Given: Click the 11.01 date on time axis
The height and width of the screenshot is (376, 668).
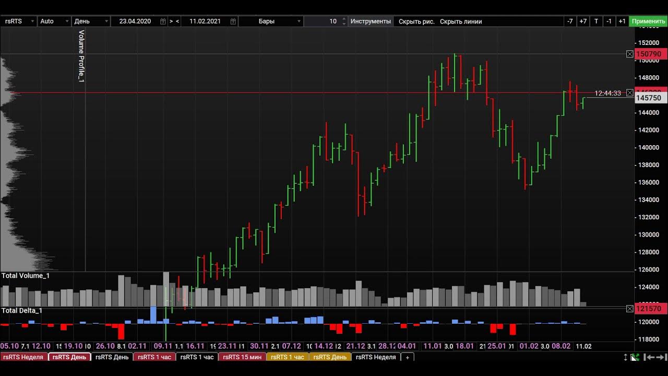Looking at the screenshot, I should pyautogui.click(x=433, y=346).
